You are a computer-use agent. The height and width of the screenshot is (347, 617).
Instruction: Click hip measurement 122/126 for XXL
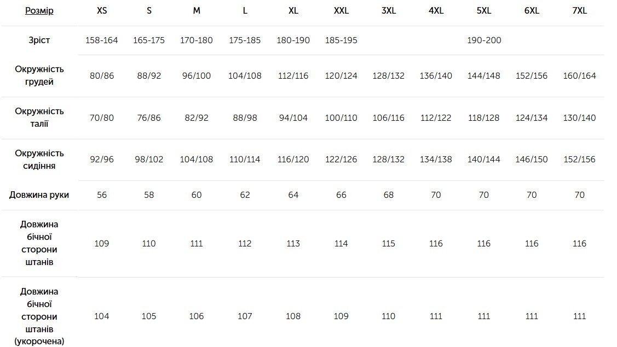pyautogui.click(x=341, y=160)
